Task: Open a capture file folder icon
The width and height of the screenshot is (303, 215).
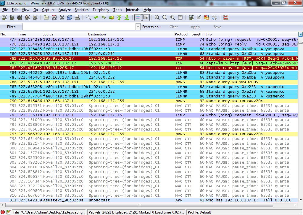Action: pyautogui.click(x=46, y=17)
